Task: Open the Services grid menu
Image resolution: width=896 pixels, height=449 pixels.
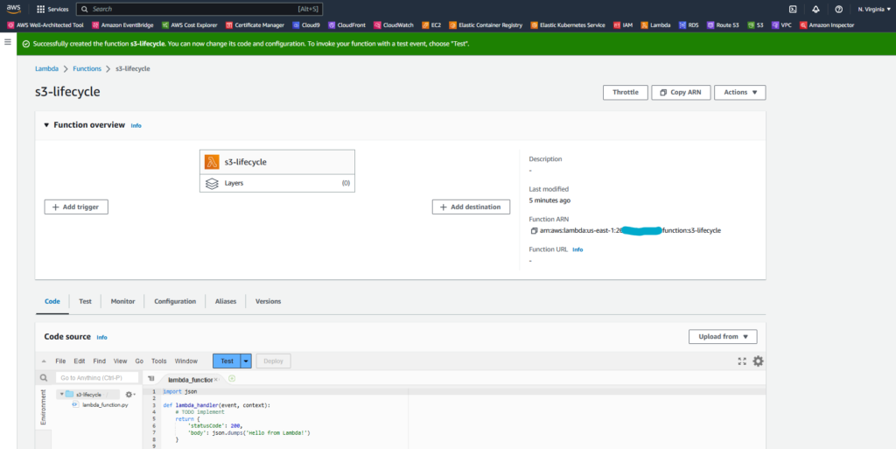Action: click(52, 9)
